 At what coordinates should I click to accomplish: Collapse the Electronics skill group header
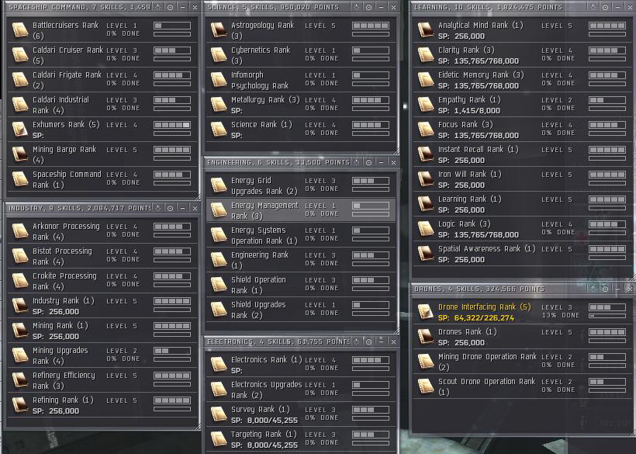(278, 341)
